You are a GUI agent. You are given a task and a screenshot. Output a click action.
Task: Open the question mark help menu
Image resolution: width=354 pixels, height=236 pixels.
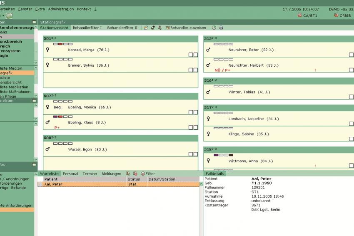(x=95, y=9)
